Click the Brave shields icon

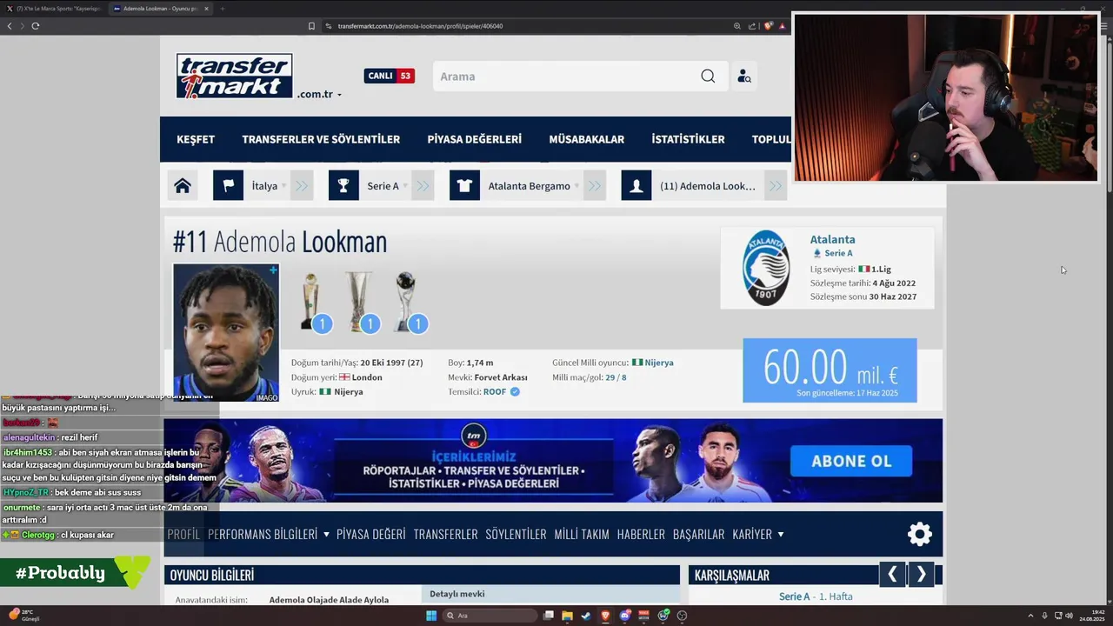(x=768, y=26)
